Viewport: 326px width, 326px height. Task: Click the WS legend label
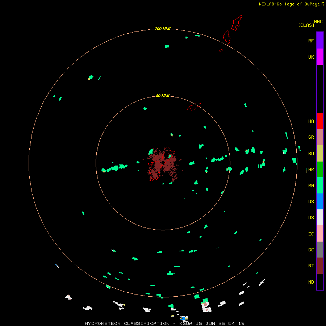point(311,202)
